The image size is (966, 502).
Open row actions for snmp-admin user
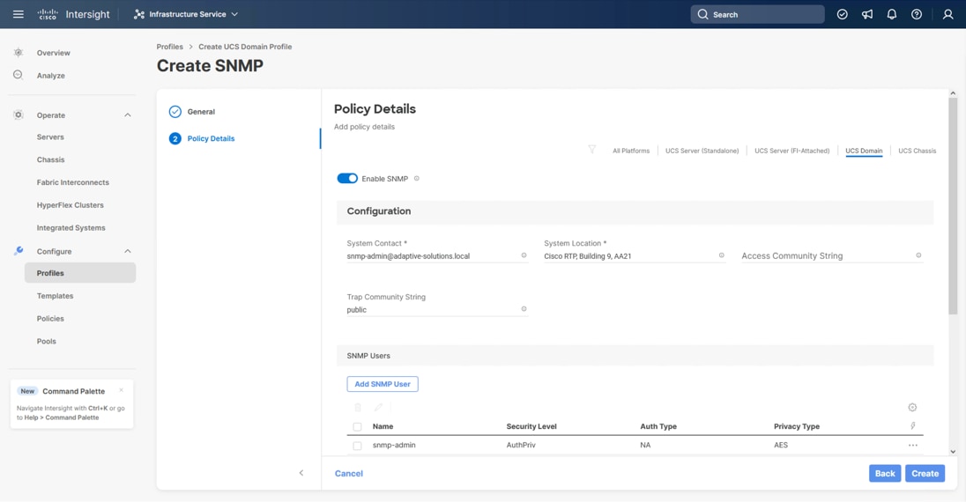[x=912, y=446]
